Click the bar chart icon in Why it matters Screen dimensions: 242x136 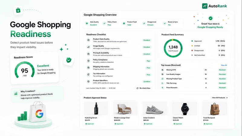pyautogui.click(x=16, y=94)
